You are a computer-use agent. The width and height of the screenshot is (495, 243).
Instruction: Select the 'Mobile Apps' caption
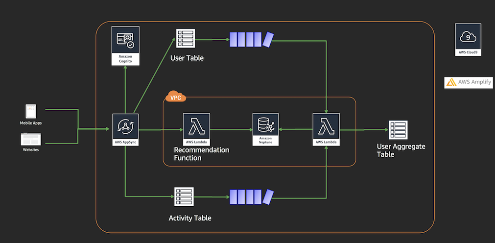31,123
